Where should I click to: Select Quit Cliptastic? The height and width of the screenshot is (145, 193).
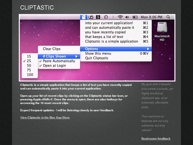[x=116, y=58]
